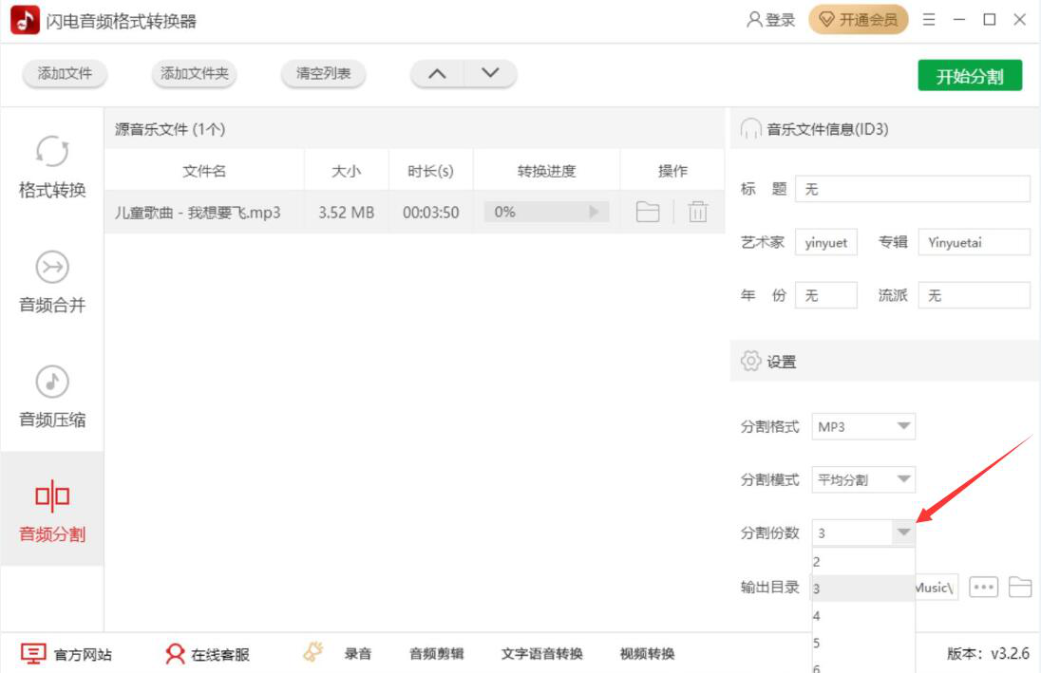Image resolution: width=1041 pixels, height=673 pixels.
Task: Click the 登录 login user icon
Action: tap(753, 20)
